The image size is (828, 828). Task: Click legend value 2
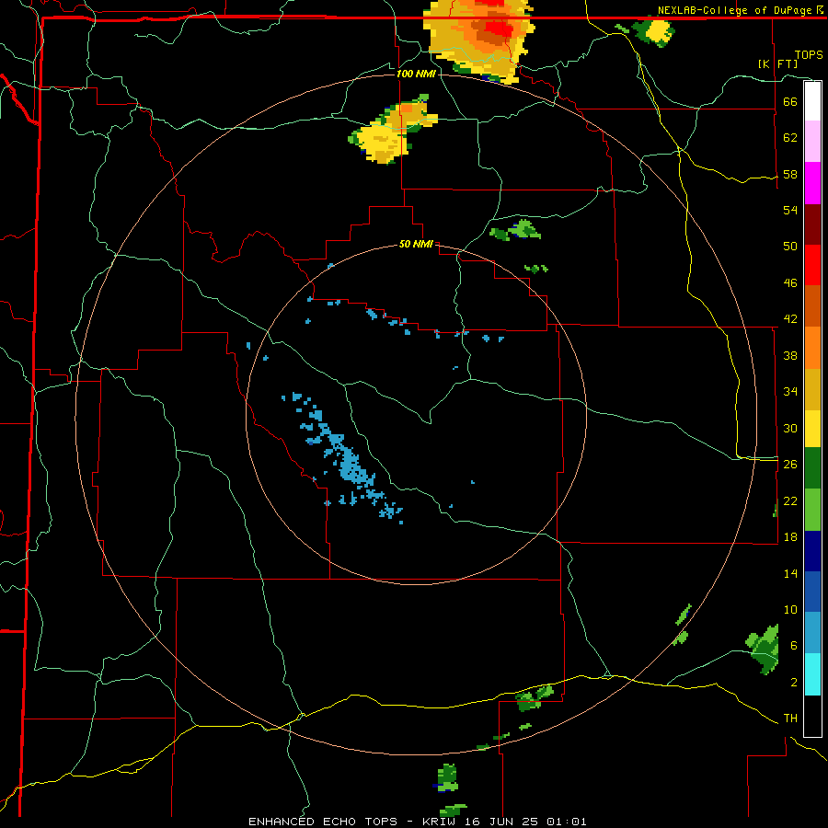pyautogui.click(x=793, y=683)
